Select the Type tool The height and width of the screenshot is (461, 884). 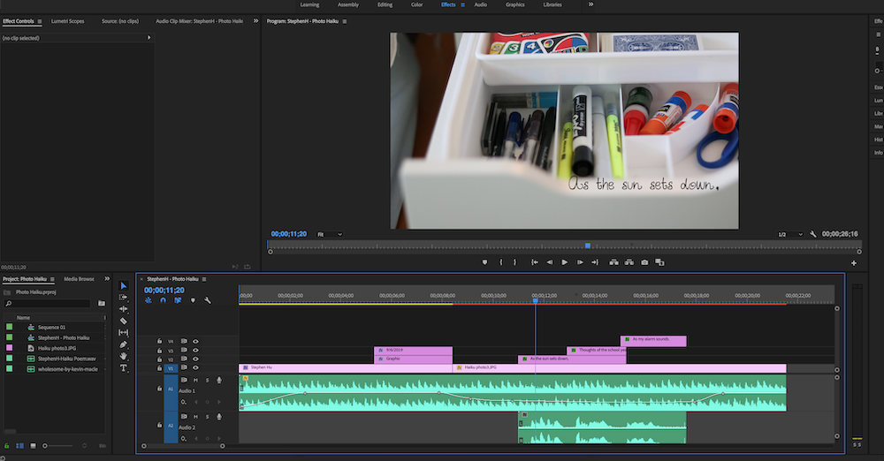(x=124, y=368)
